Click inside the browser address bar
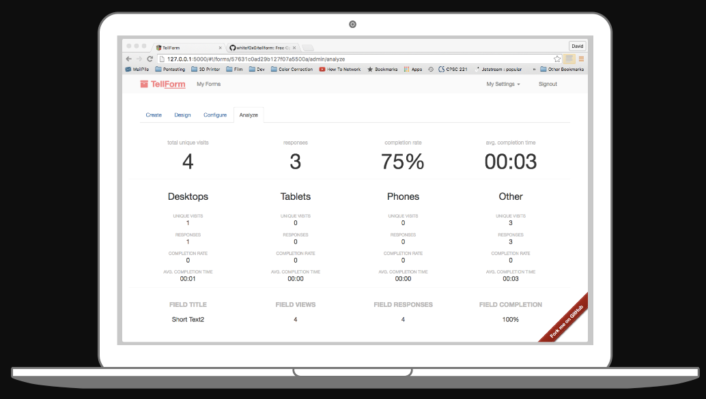Viewport: 706px width, 399px height. (341, 58)
